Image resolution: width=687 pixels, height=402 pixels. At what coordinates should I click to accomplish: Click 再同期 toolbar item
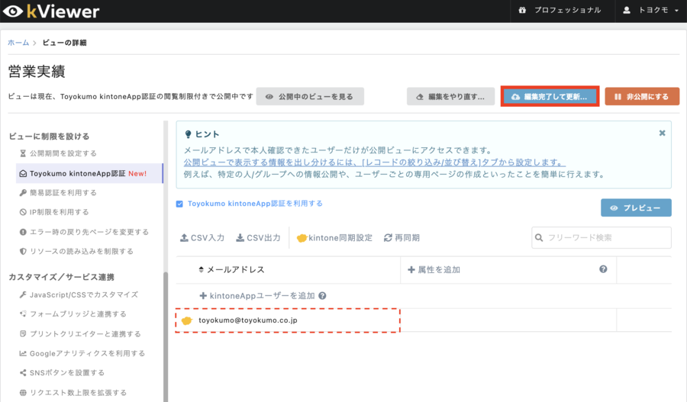coord(402,238)
